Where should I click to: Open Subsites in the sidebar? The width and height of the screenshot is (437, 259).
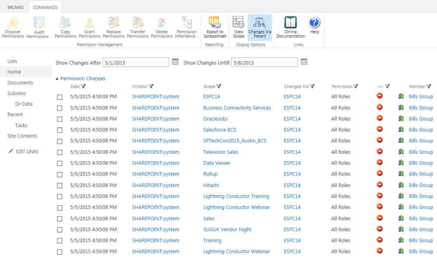[x=17, y=93]
